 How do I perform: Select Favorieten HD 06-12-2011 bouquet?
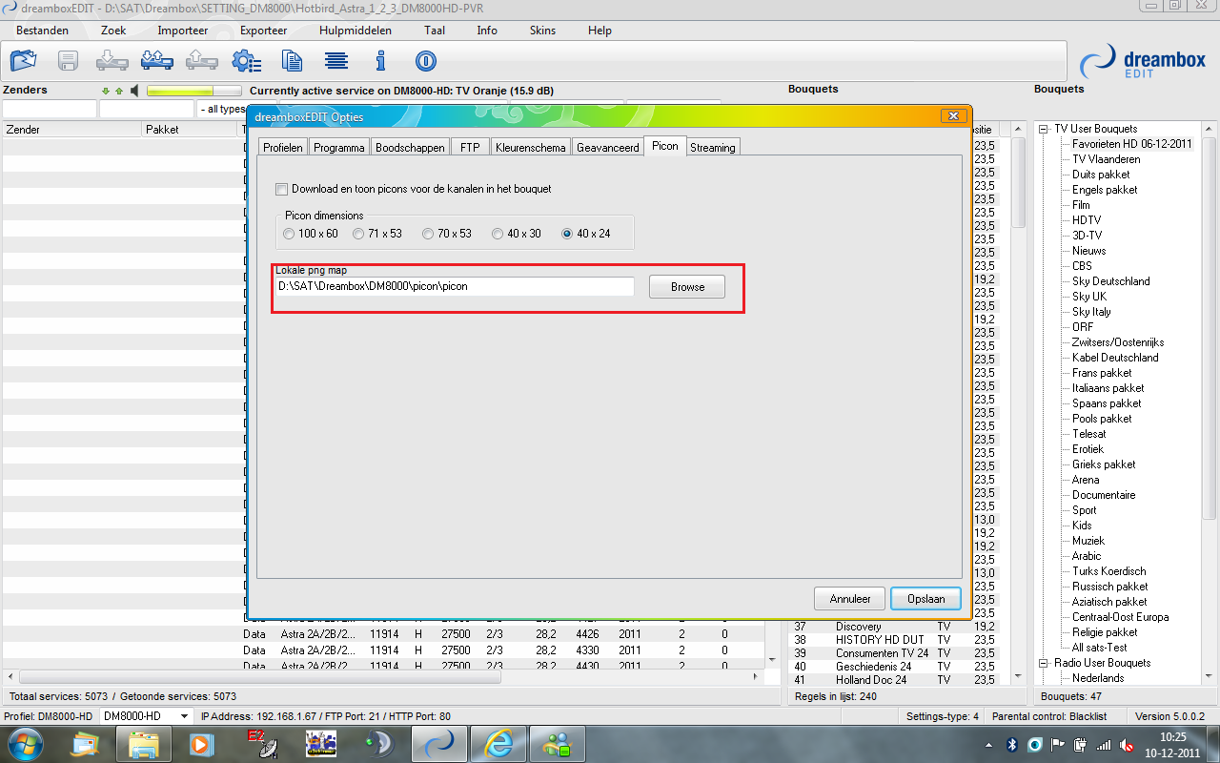1132,144
